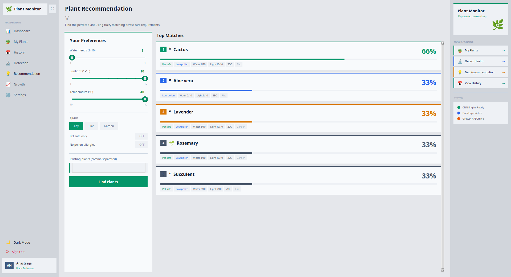The height and width of the screenshot is (277, 511).
Task: Click the Plant Monitor leaf logo icon
Action: (9, 9)
